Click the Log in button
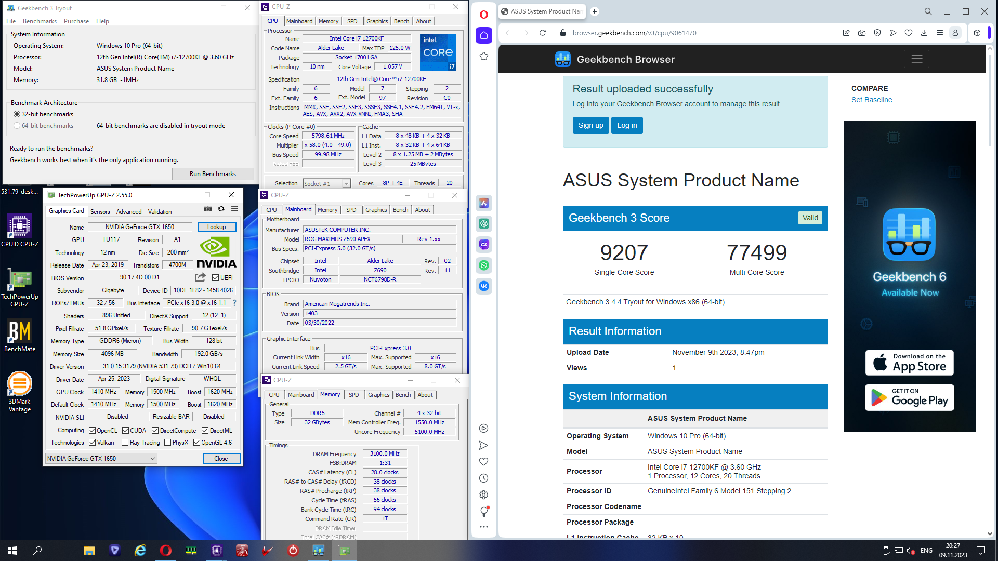 627,125
